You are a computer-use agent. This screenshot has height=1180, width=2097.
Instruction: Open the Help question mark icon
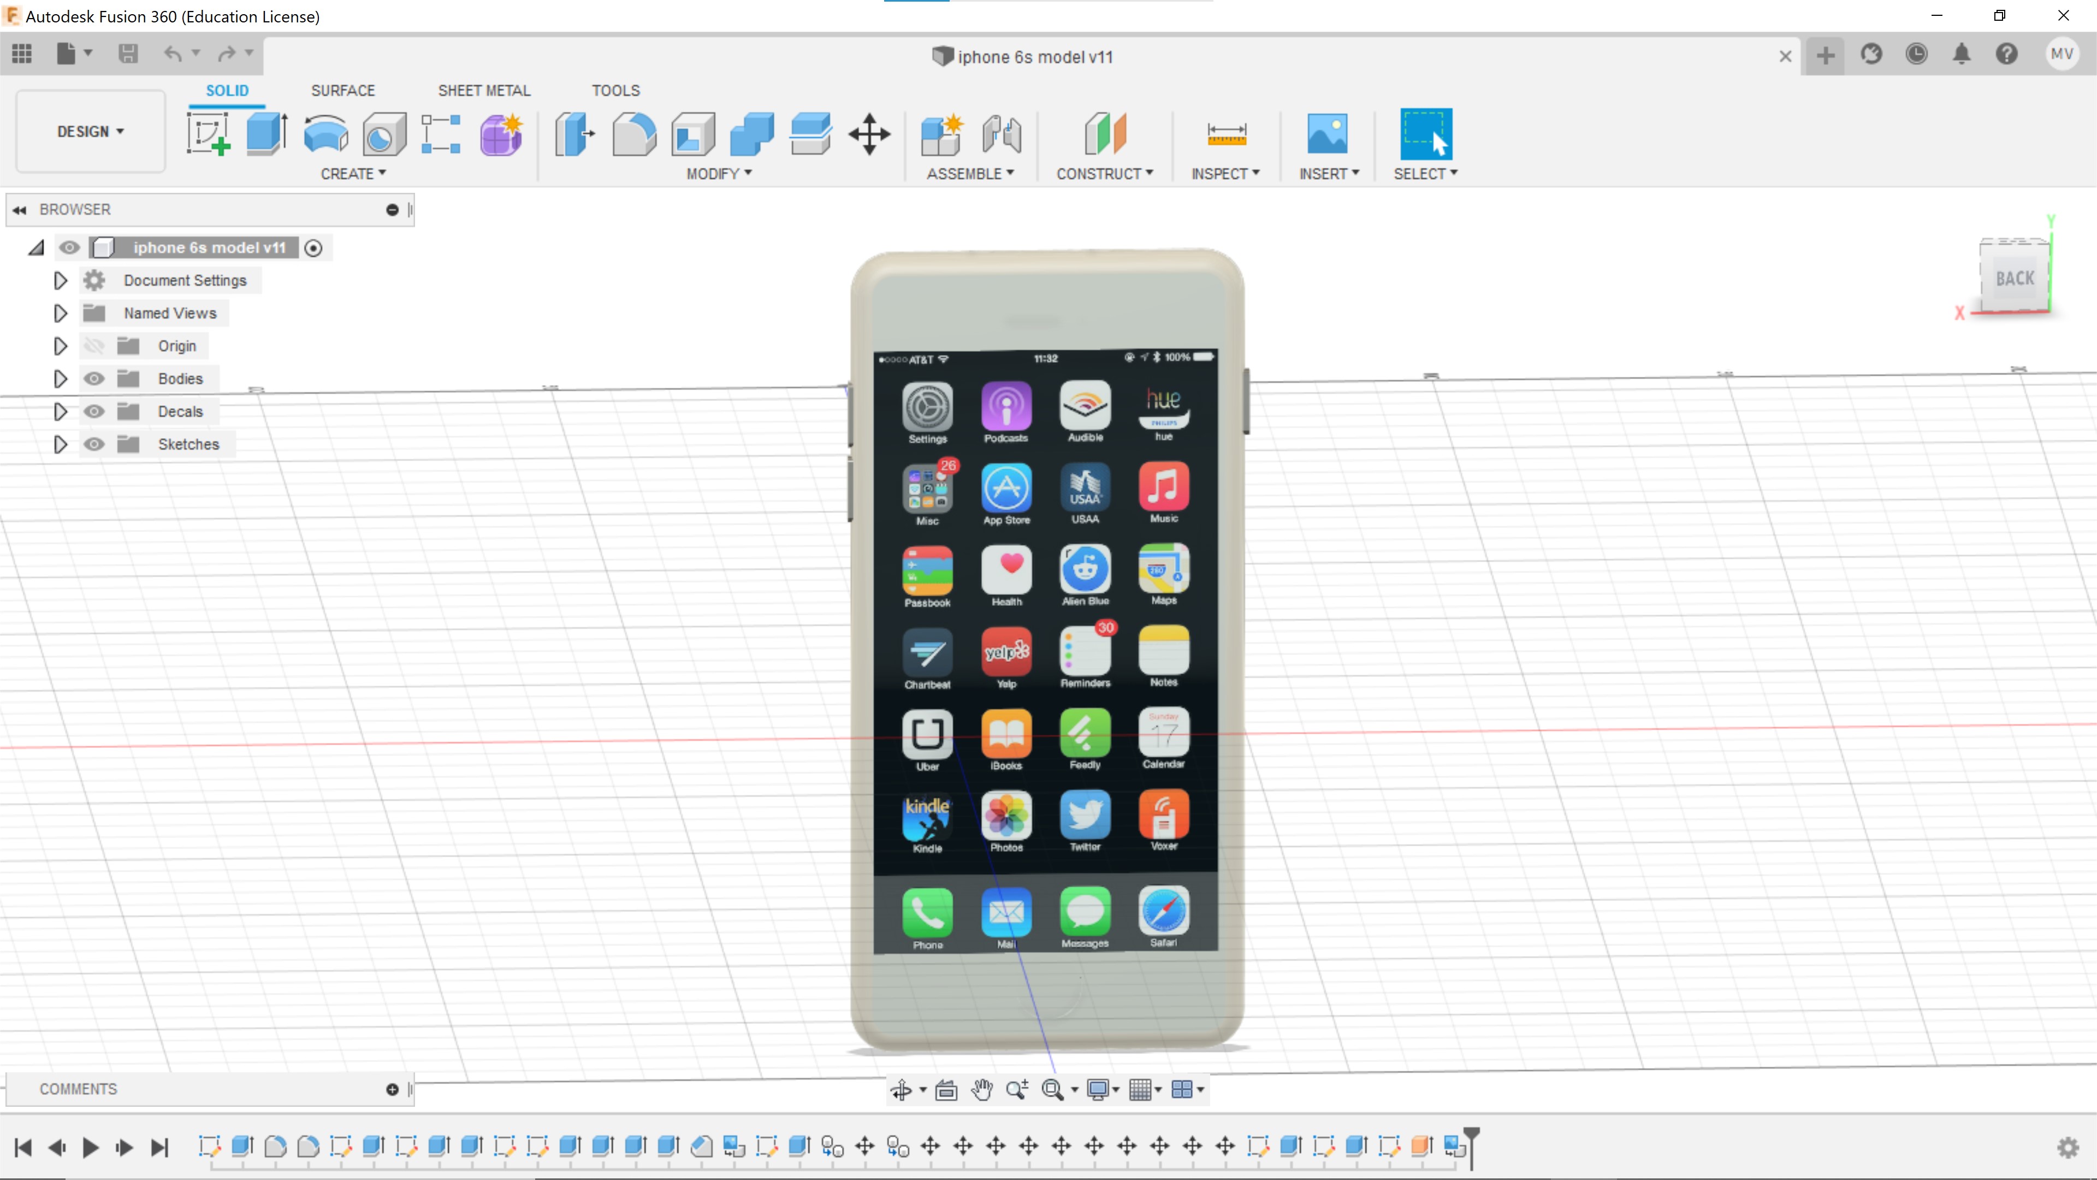pyautogui.click(x=2006, y=54)
